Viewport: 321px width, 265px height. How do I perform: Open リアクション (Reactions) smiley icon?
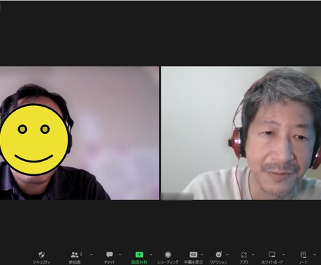tap(218, 255)
